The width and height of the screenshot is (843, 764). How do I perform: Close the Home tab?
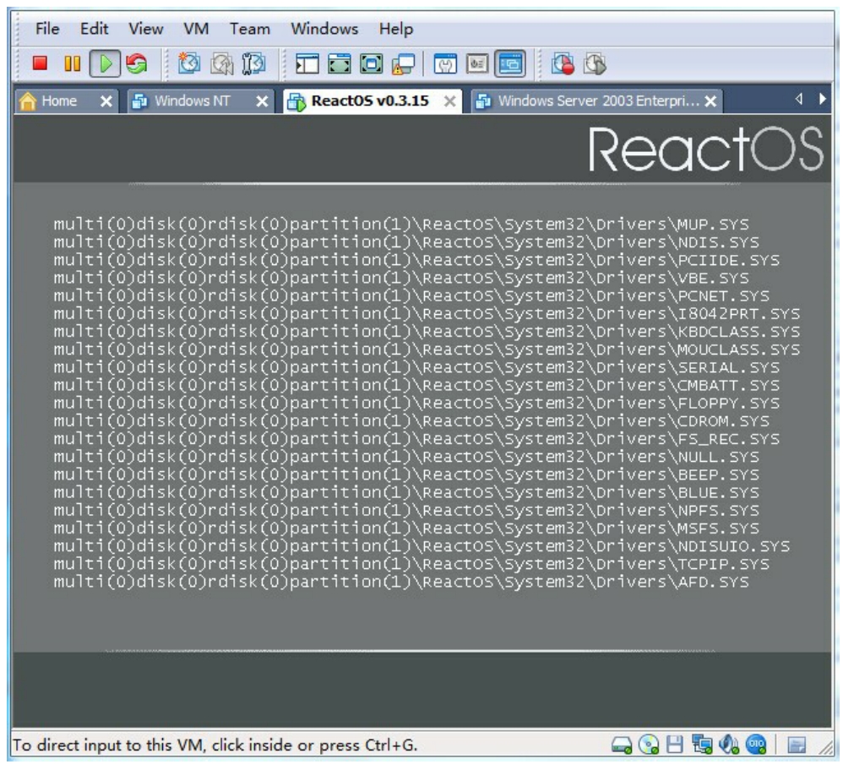tap(106, 101)
